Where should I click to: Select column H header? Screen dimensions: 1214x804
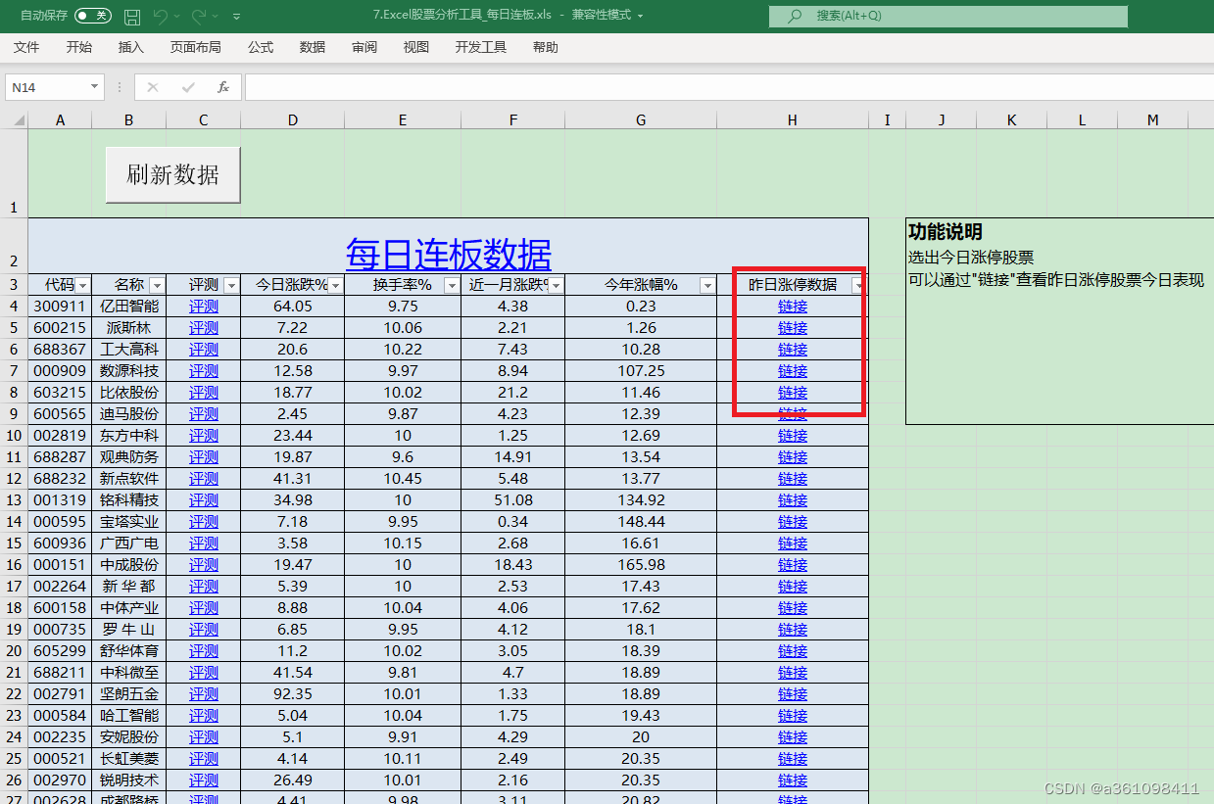[793, 119]
